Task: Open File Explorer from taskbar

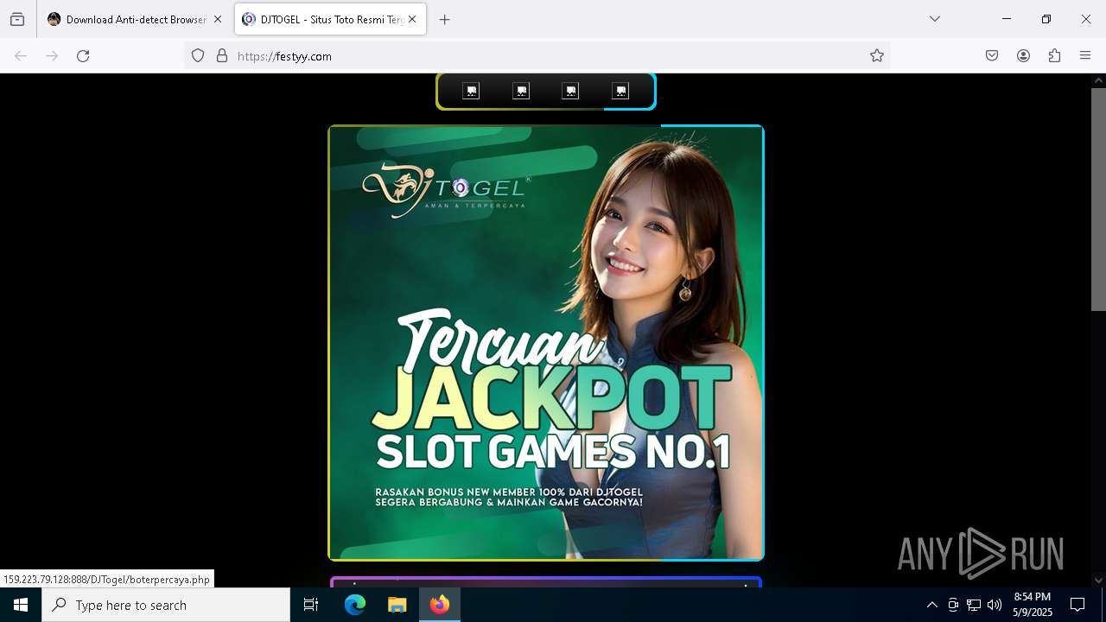Action: (397, 605)
